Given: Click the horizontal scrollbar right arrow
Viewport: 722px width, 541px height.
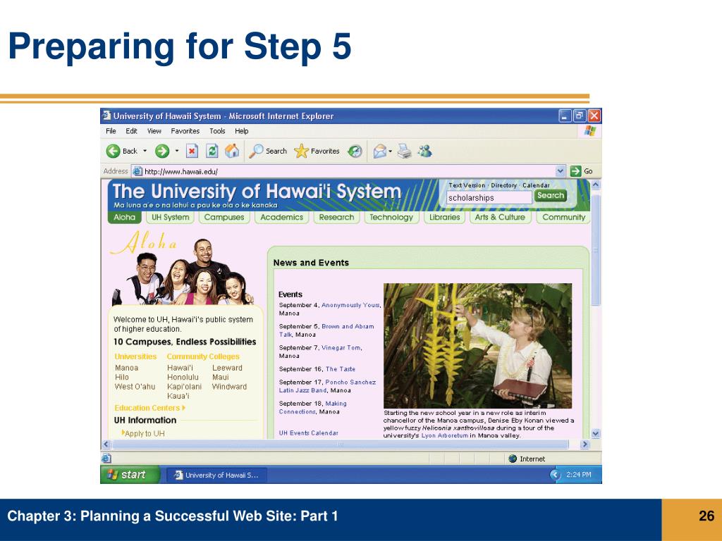Looking at the screenshot, I should (585, 444).
